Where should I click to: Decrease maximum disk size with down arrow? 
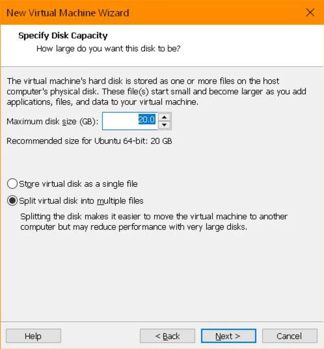click(x=165, y=125)
